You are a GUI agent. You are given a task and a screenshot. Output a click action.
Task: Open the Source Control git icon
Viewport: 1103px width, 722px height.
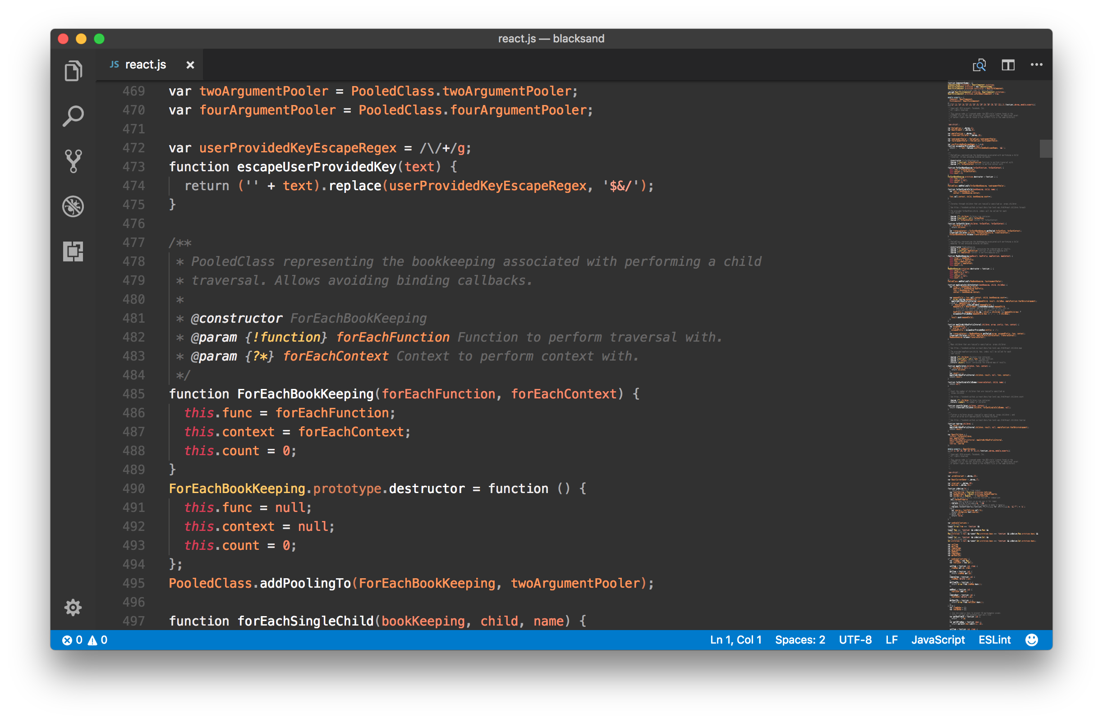[x=73, y=161]
